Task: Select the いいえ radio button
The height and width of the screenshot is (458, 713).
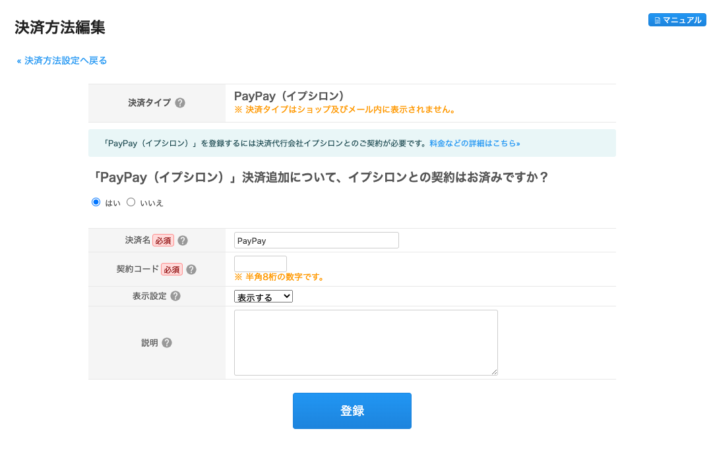Action: [x=131, y=202]
